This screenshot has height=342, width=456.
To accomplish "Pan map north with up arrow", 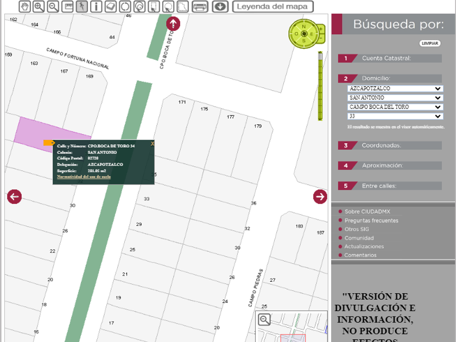I will coord(173,24).
